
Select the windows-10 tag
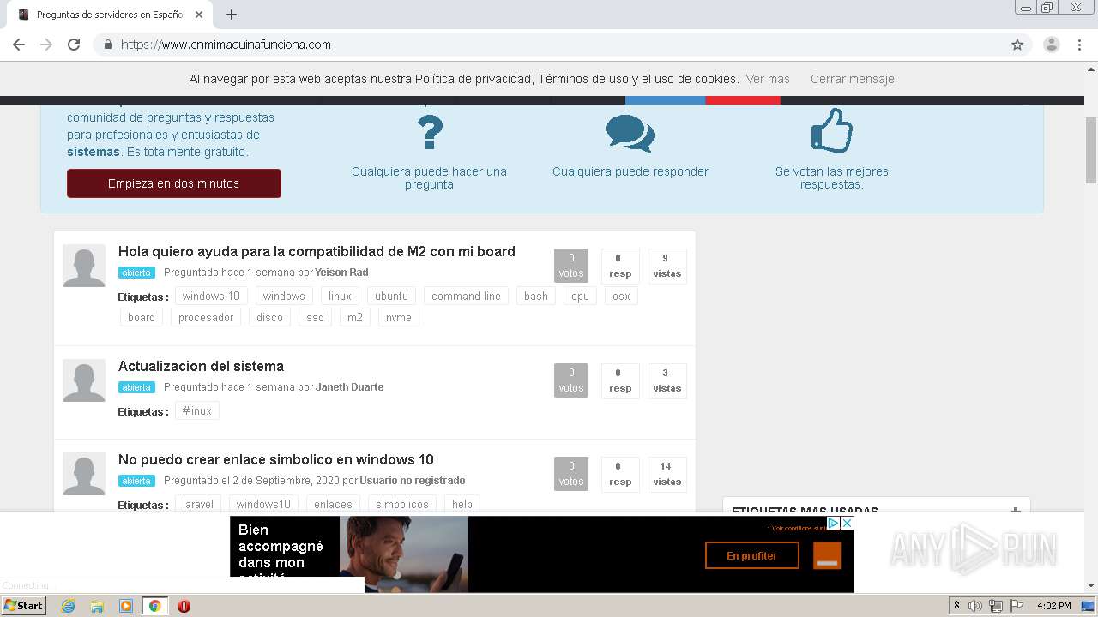coord(211,296)
